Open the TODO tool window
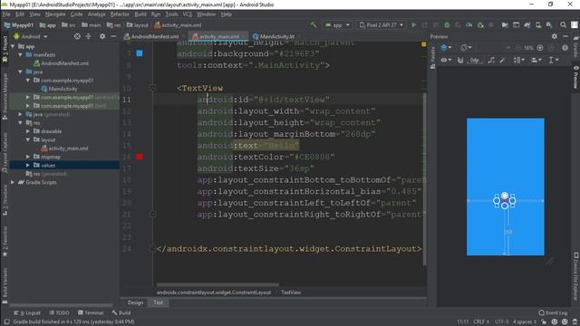The image size is (580, 326). pos(59,312)
